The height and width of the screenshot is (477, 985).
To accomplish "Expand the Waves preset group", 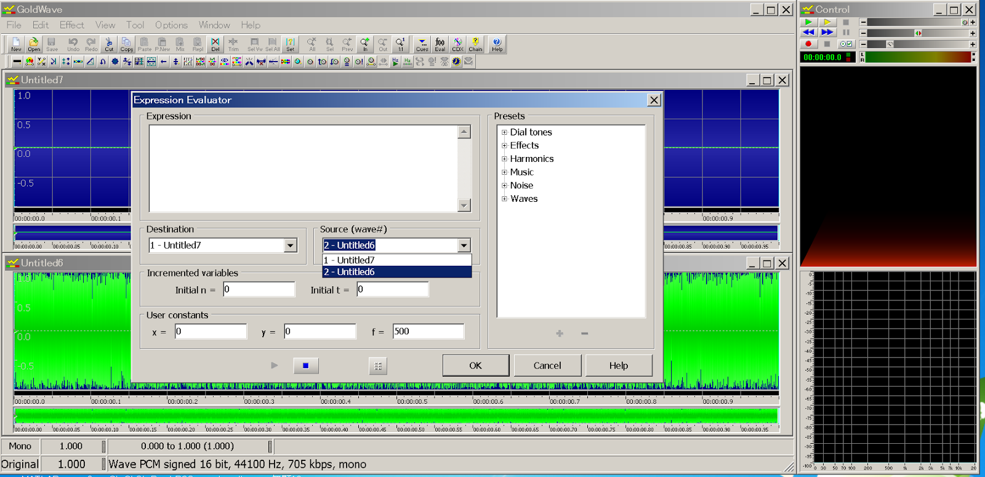I will point(504,199).
